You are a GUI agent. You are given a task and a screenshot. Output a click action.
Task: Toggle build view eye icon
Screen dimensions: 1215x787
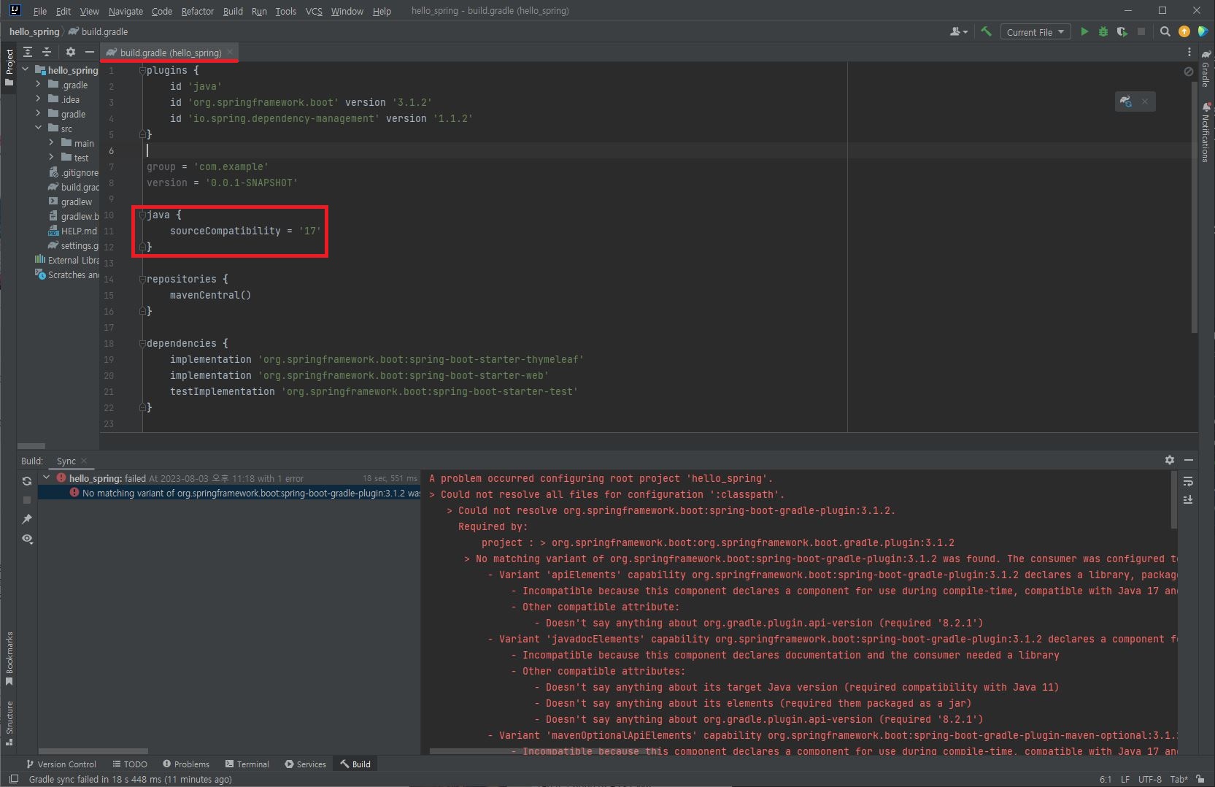(27, 539)
